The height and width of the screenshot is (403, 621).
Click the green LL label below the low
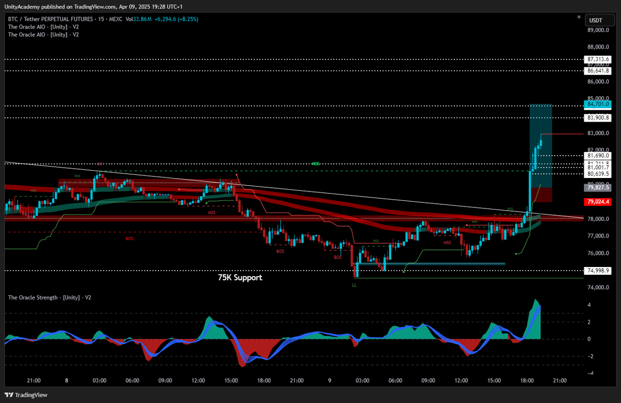(354, 285)
